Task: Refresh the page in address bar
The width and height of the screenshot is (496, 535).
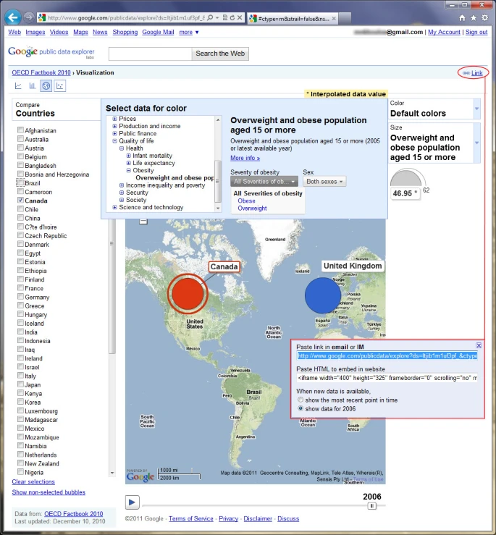Action: coord(232,18)
